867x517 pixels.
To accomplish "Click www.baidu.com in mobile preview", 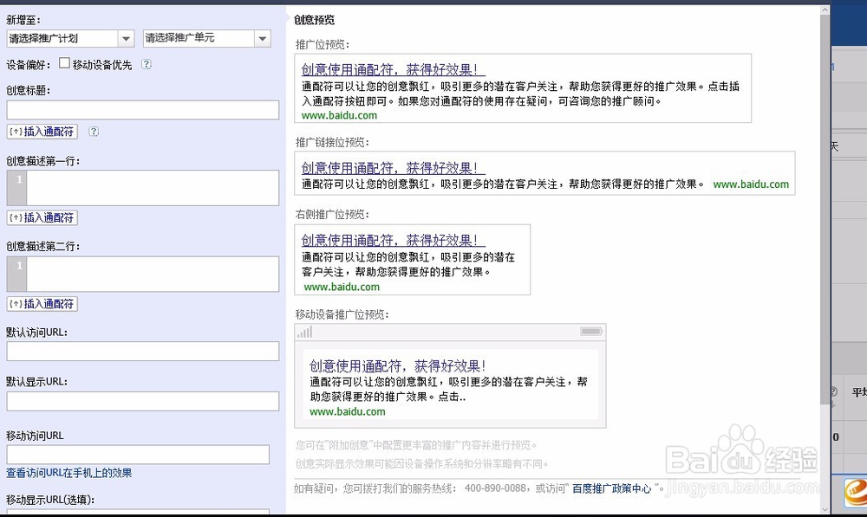I will pos(348,411).
